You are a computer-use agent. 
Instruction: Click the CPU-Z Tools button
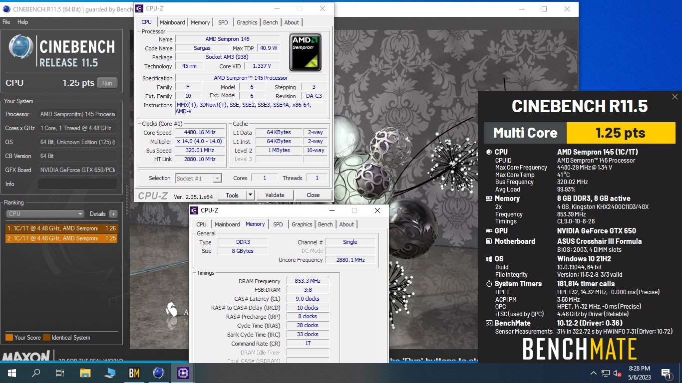point(232,195)
